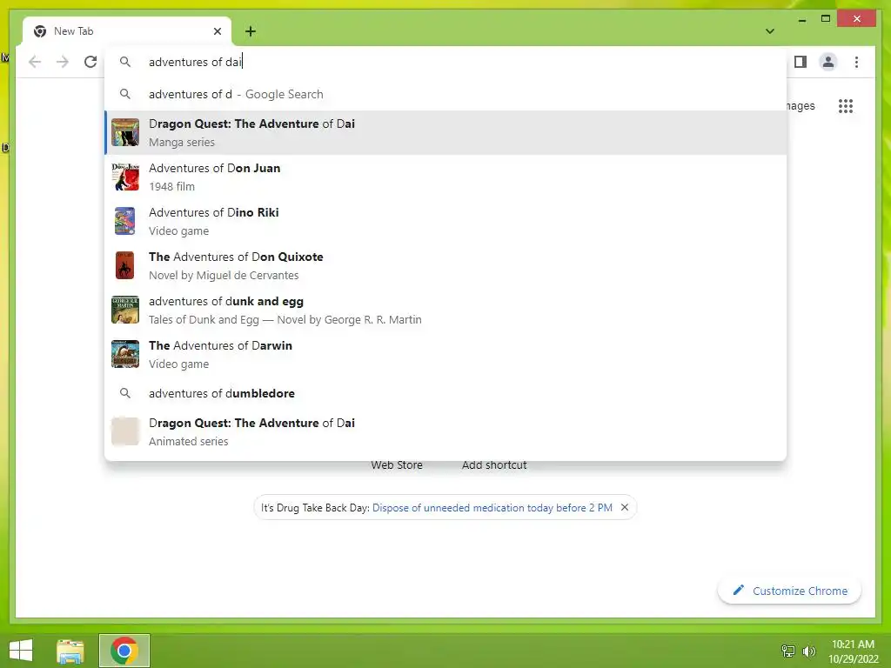Open a new tab with the plus button

(x=251, y=31)
